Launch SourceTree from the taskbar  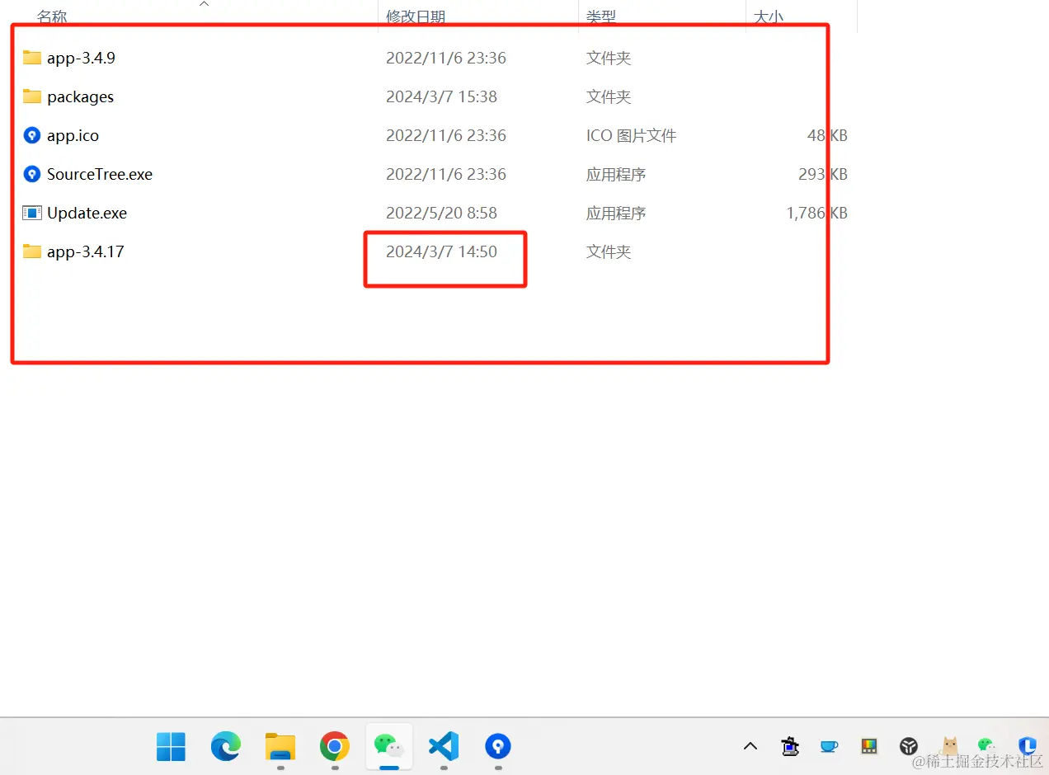(x=497, y=747)
